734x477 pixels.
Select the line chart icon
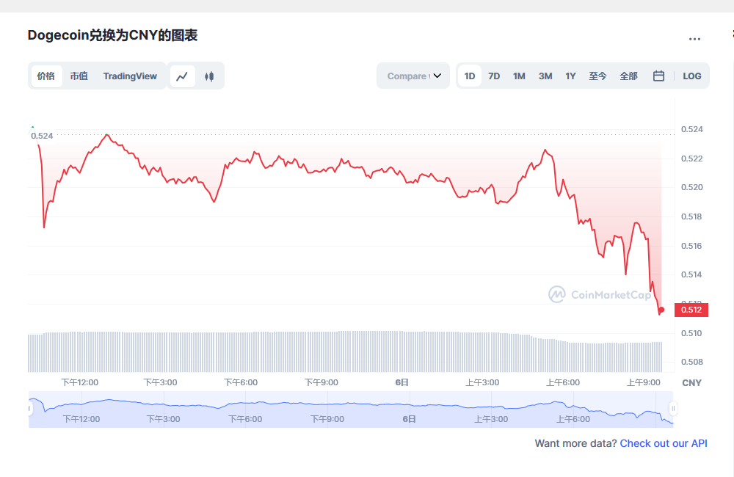(182, 76)
